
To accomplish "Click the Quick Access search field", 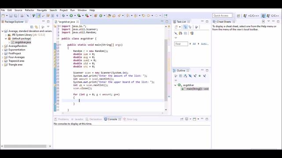I will (222, 16).
